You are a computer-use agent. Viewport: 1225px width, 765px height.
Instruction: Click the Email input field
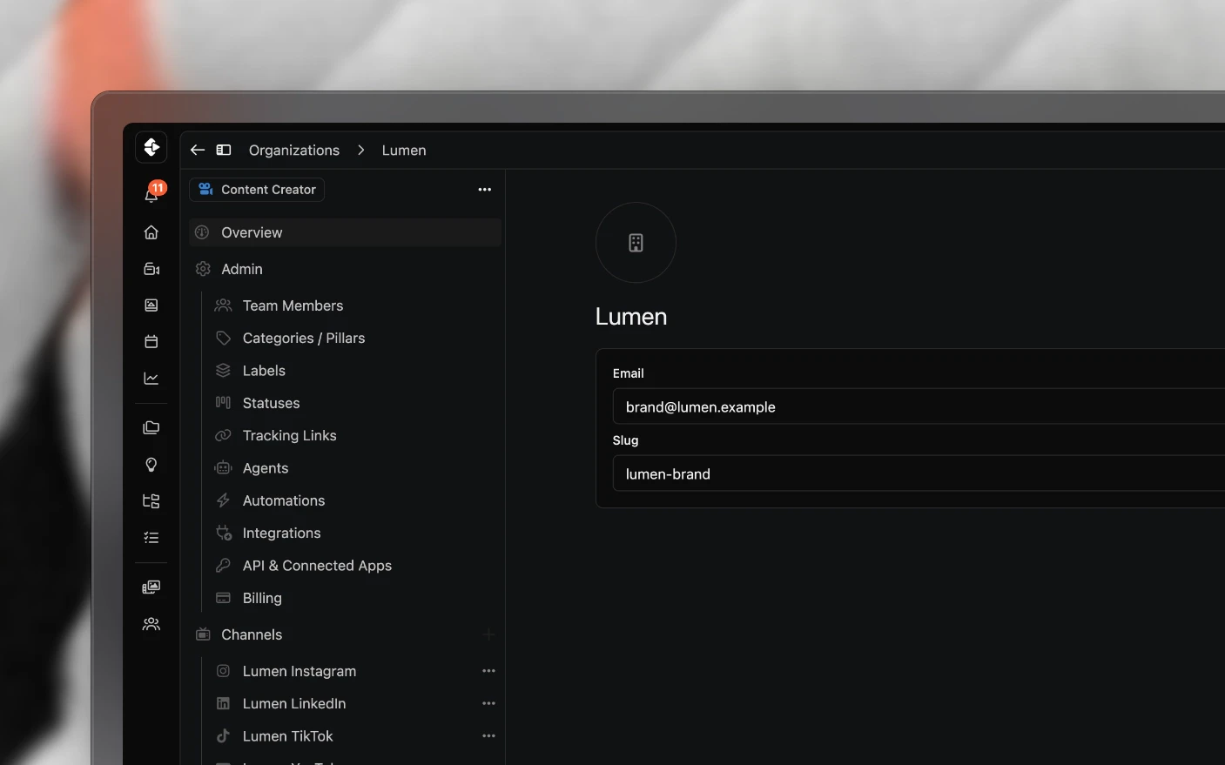pyautogui.click(x=919, y=406)
